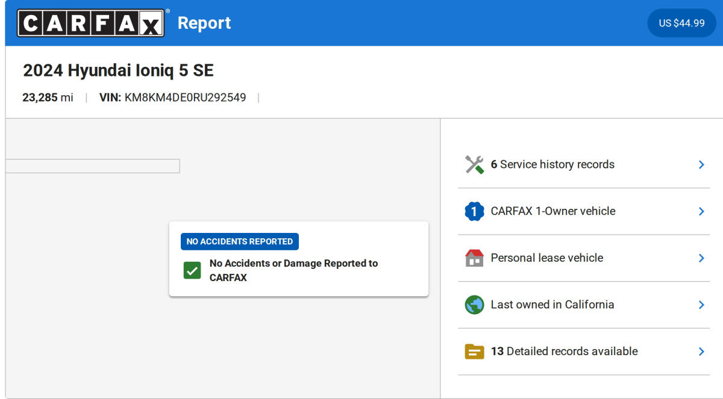Click the VIN number KM8KM4DE0RU292549
Screen dimensions: 723x399
click(x=185, y=97)
